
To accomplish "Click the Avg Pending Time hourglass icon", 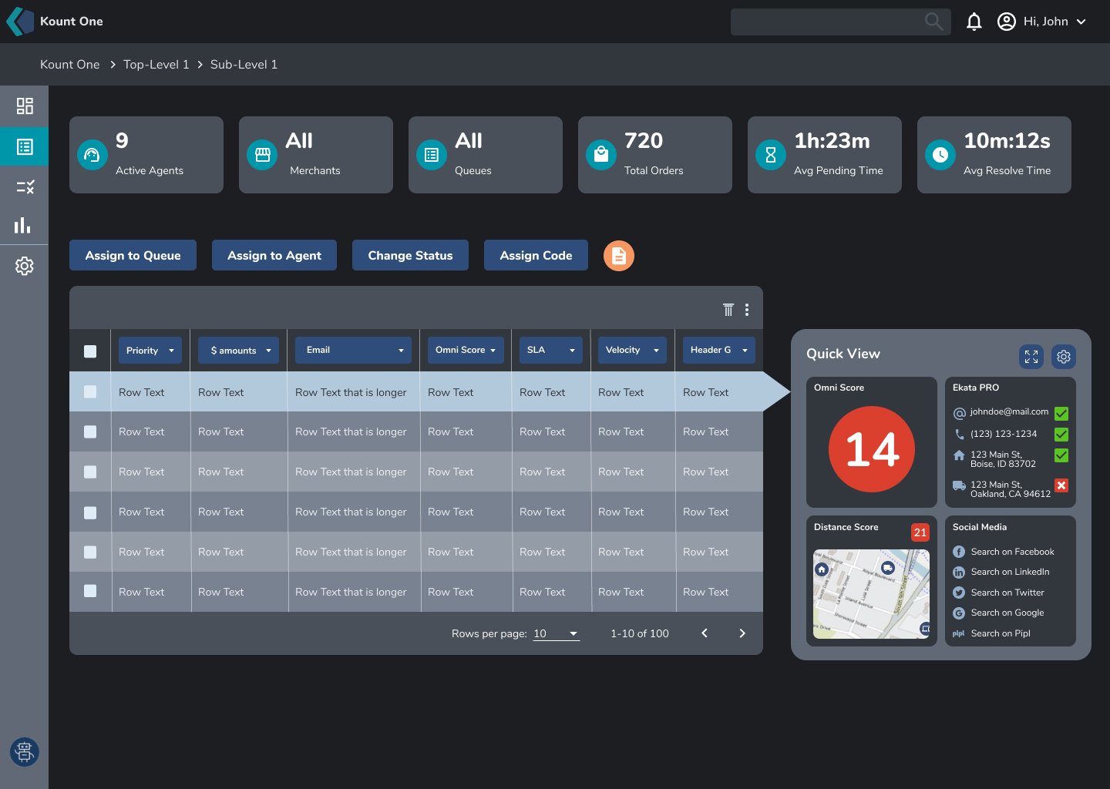I will (x=771, y=155).
